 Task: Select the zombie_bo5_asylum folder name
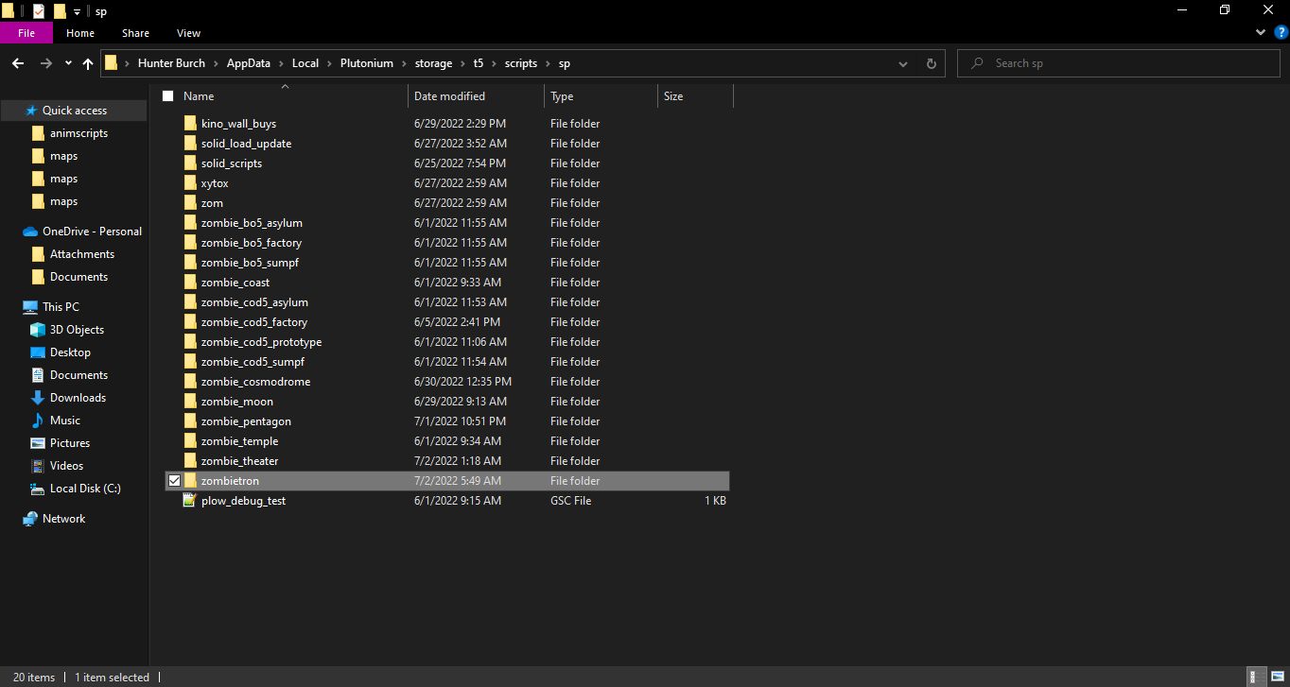pyautogui.click(x=252, y=223)
